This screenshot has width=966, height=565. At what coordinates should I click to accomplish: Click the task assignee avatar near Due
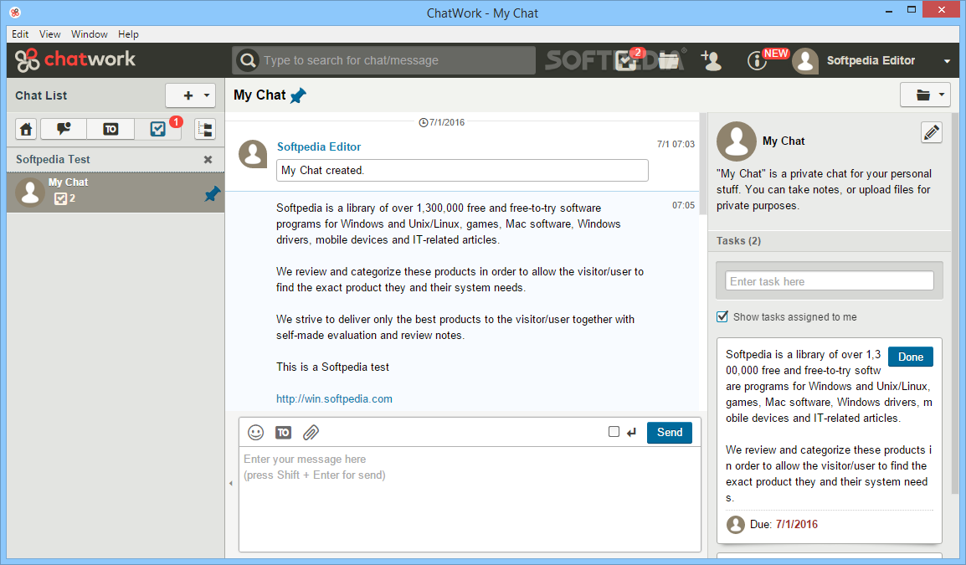(736, 525)
